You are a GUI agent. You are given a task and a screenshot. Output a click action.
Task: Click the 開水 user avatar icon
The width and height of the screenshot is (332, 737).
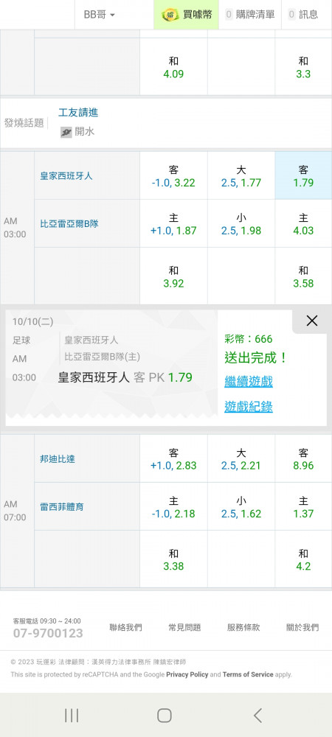66,132
